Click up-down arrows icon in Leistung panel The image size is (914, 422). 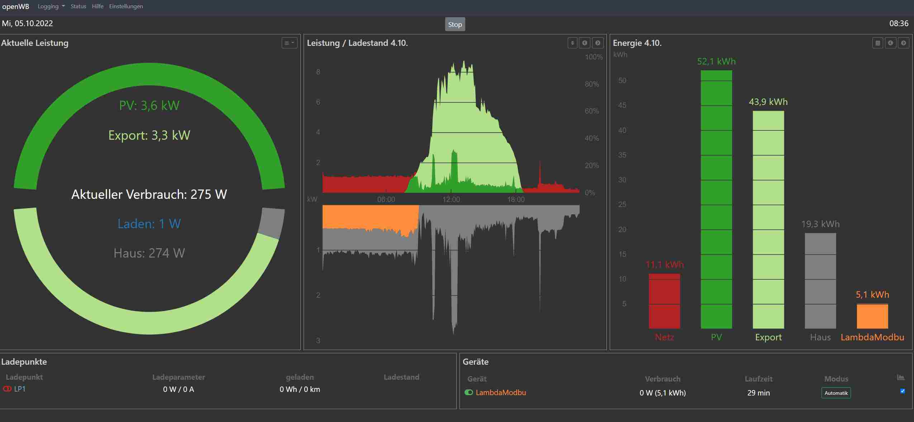[572, 43]
